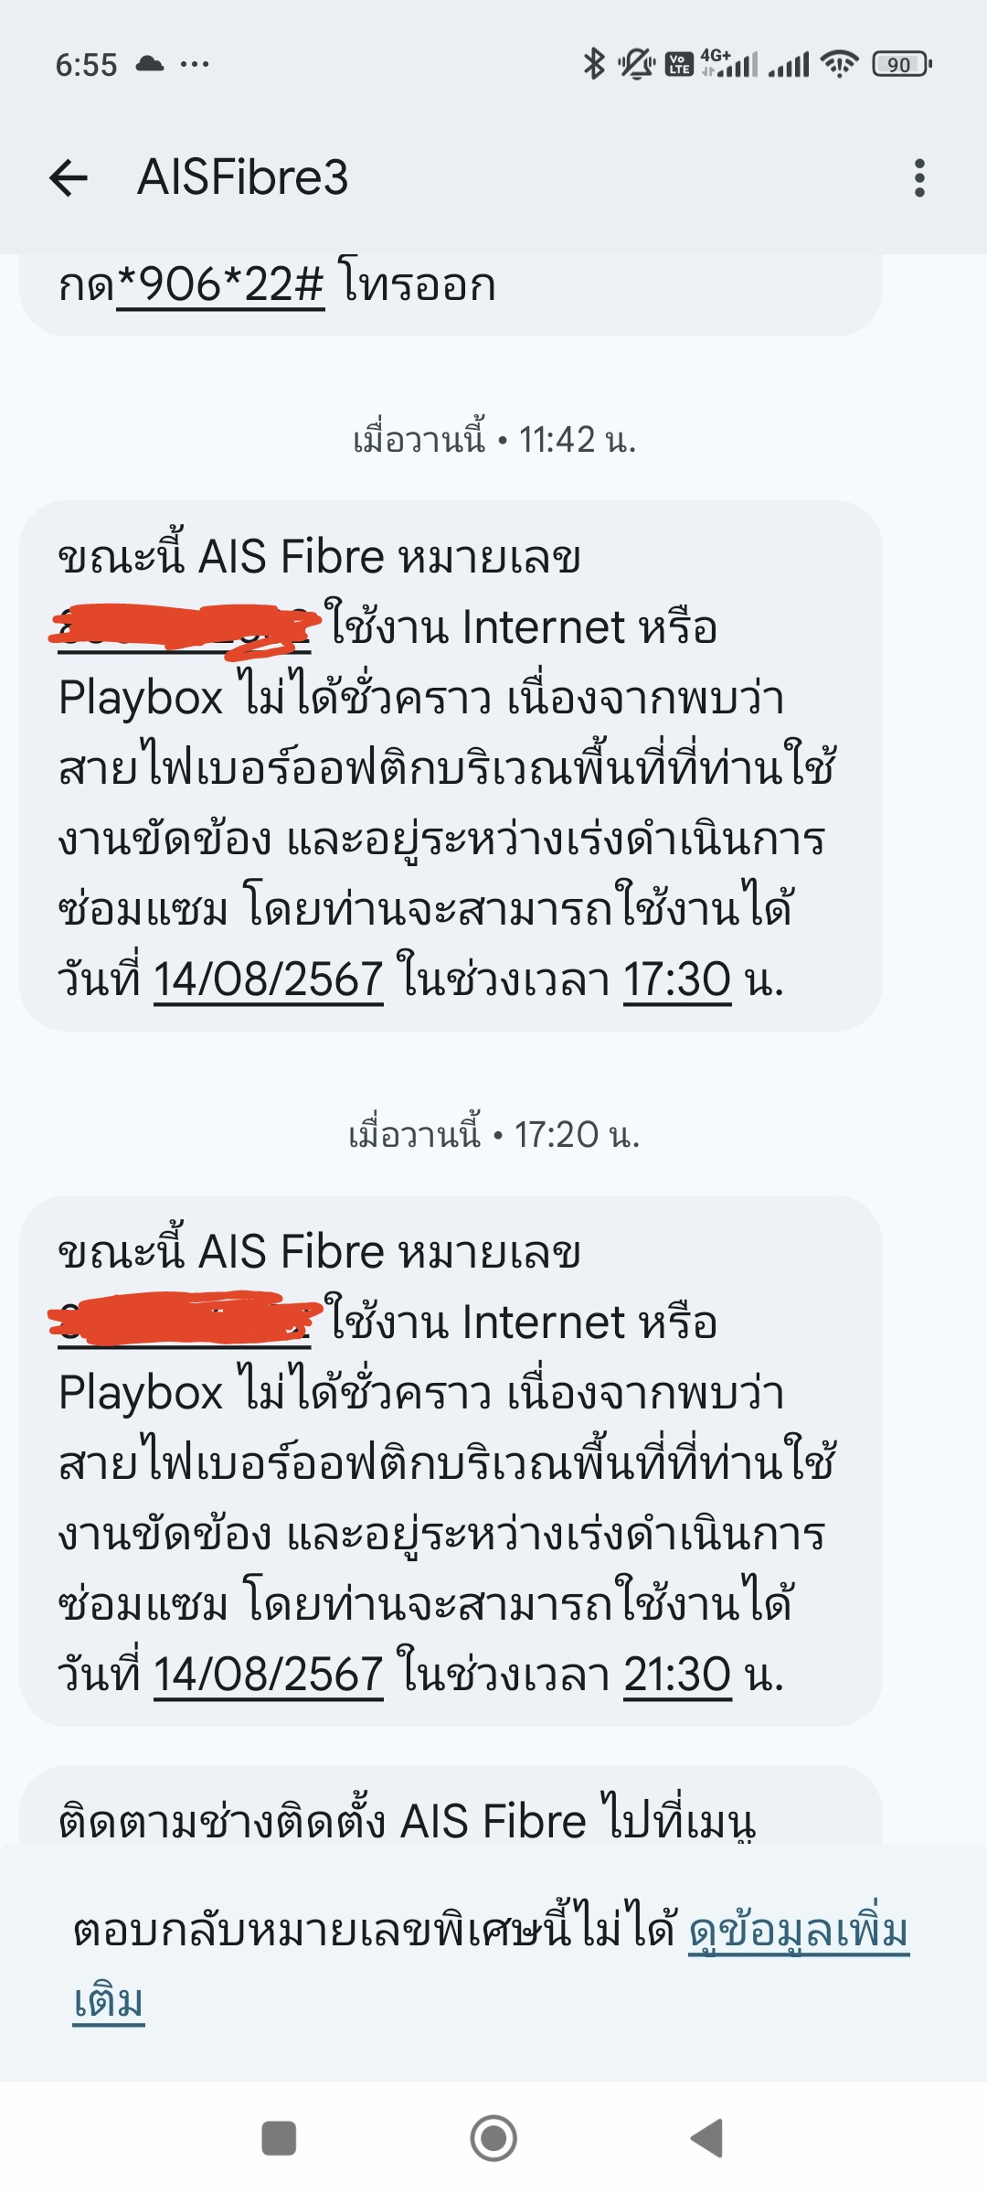
Task: Tap the 21:30 time link
Action: [677, 1675]
